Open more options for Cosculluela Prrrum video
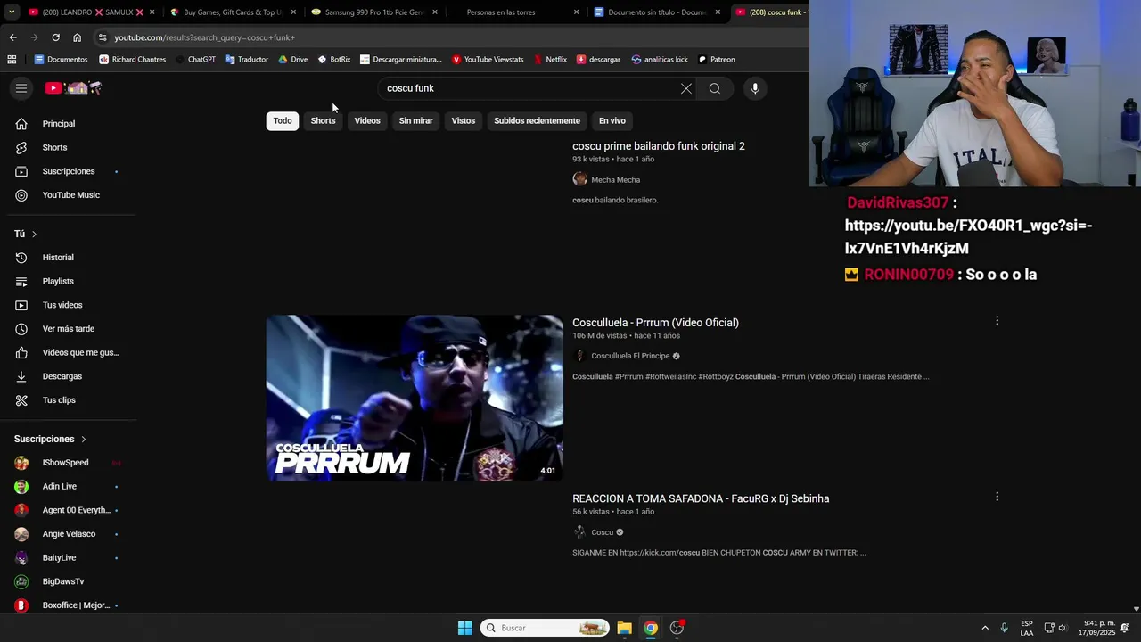The width and height of the screenshot is (1141, 642). pyautogui.click(x=997, y=321)
